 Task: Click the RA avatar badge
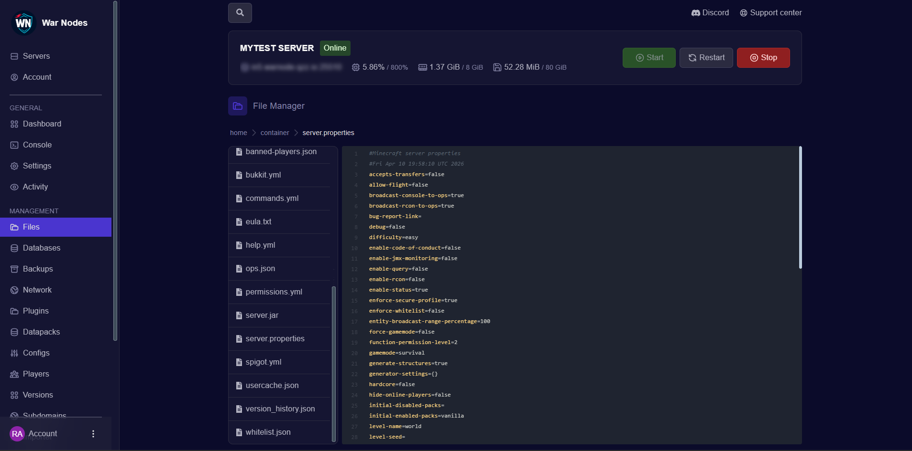click(17, 434)
